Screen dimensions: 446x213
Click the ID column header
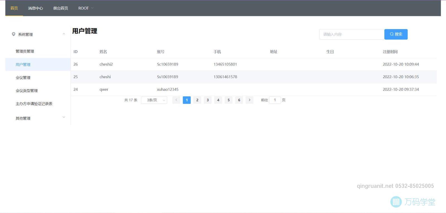click(x=76, y=52)
